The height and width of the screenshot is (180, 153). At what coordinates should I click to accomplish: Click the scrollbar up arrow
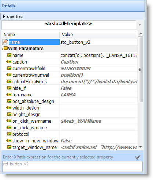141,33
